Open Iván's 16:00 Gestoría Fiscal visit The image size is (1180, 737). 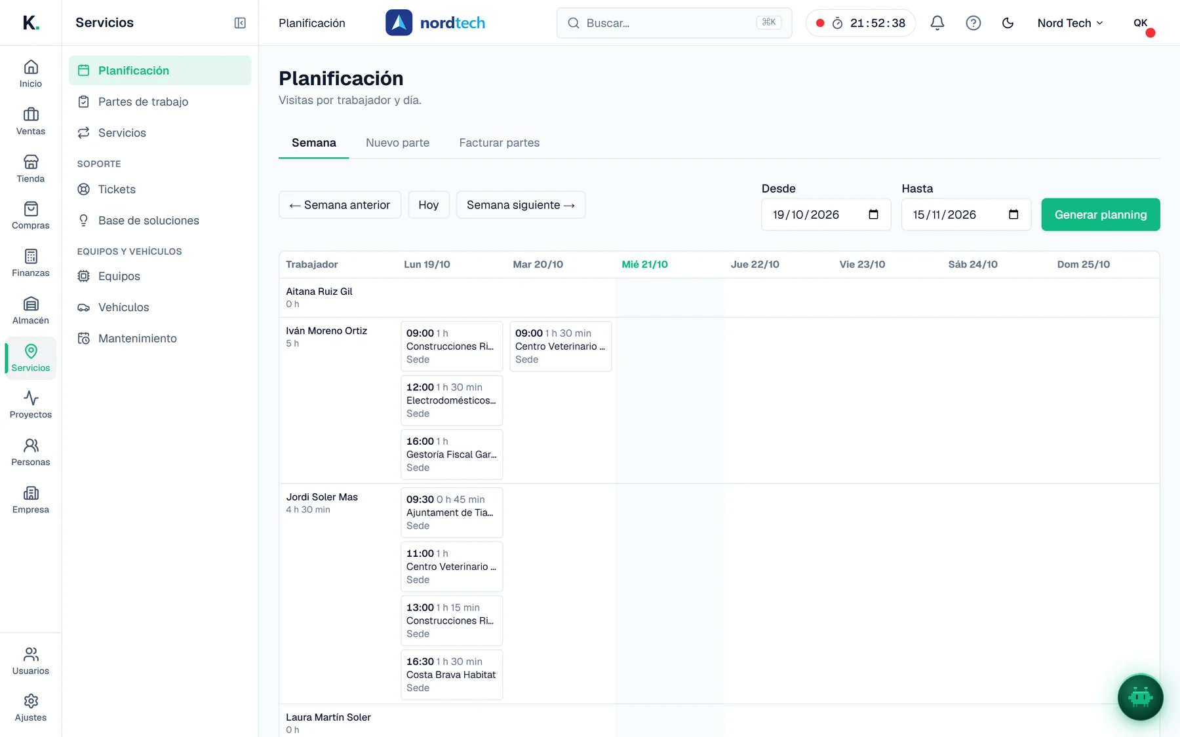[x=452, y=455]
